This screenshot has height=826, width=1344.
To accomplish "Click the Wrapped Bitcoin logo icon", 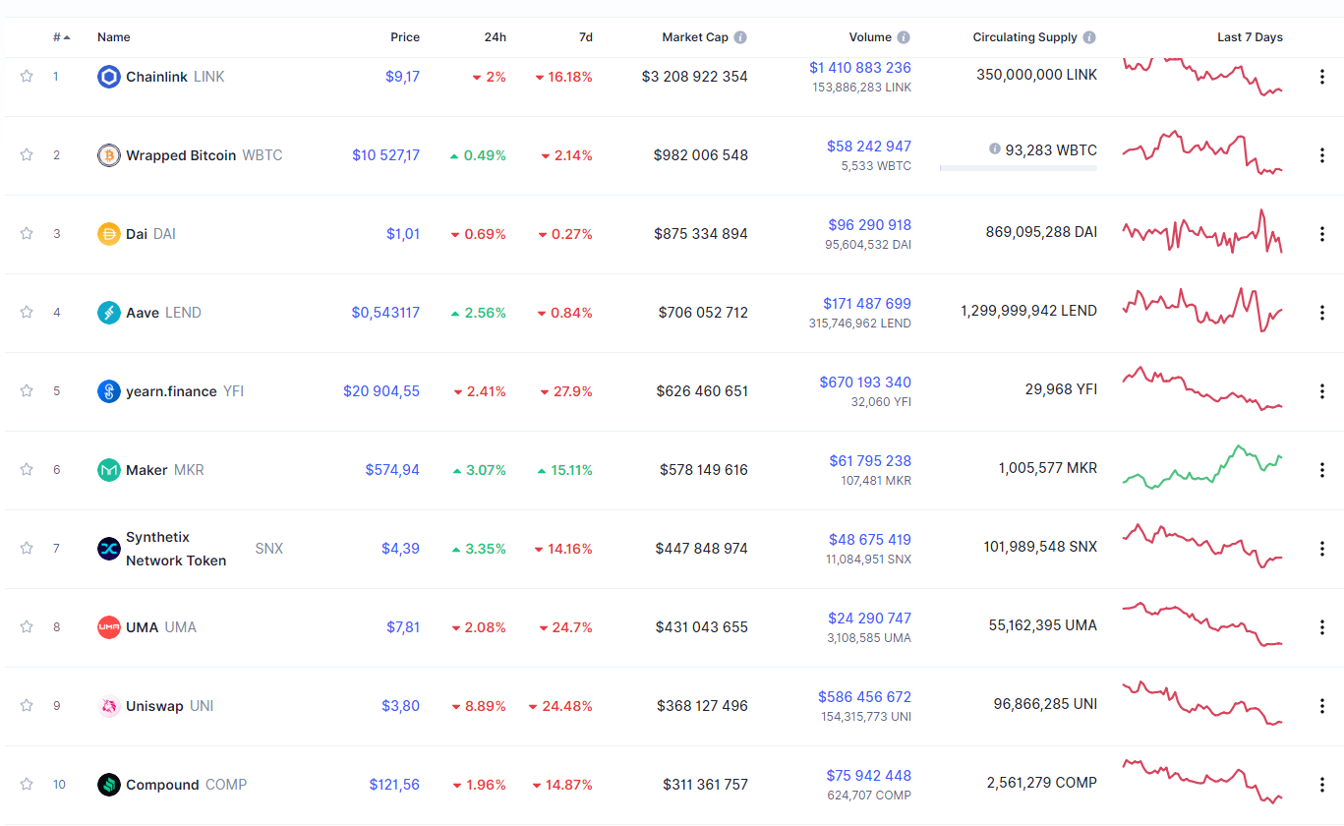I will (109, 155).
